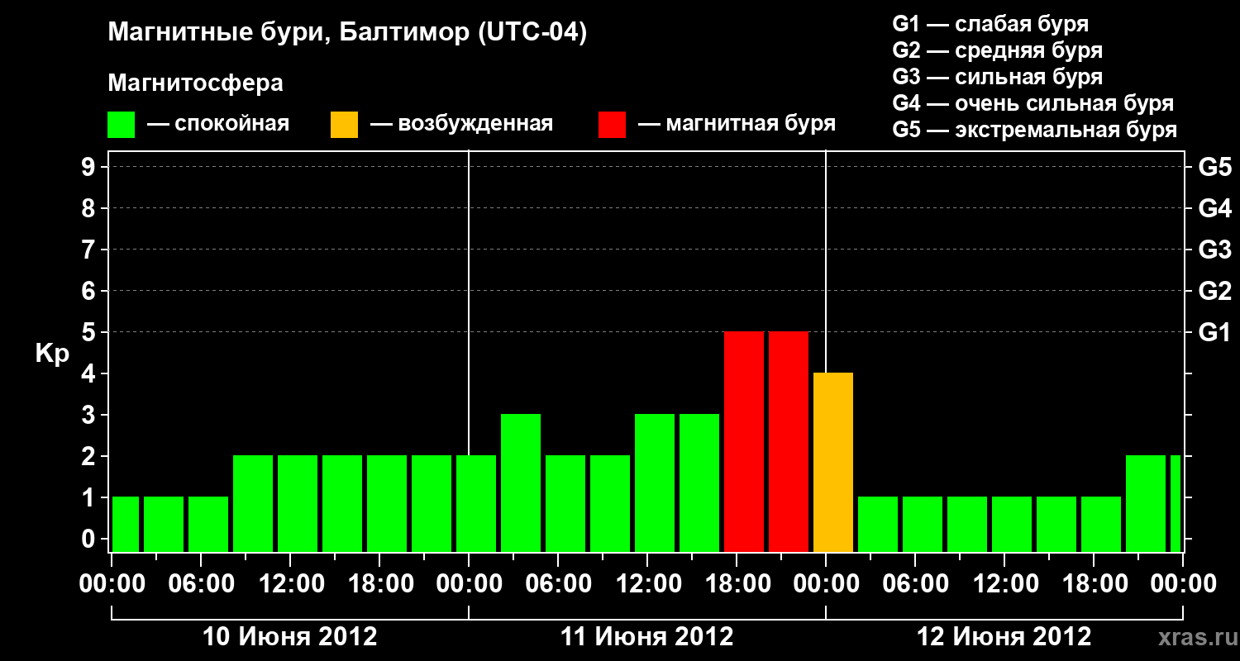The image size is (1240, 661).
Task: Click the '06:00' tick label above 10 Июня
Action: 201,584
